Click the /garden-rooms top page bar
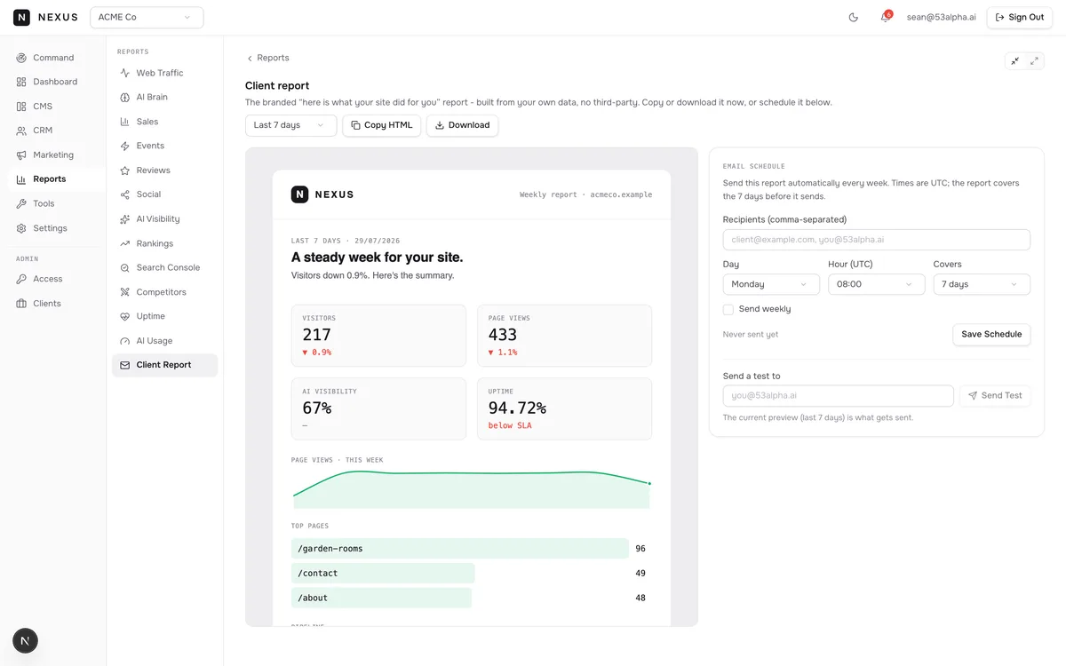 [460, 549]
